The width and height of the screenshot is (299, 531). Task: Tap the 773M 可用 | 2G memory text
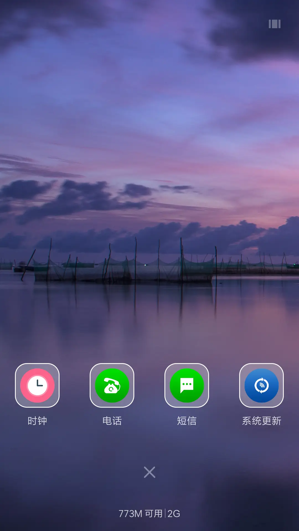click(x=149, y=514)
